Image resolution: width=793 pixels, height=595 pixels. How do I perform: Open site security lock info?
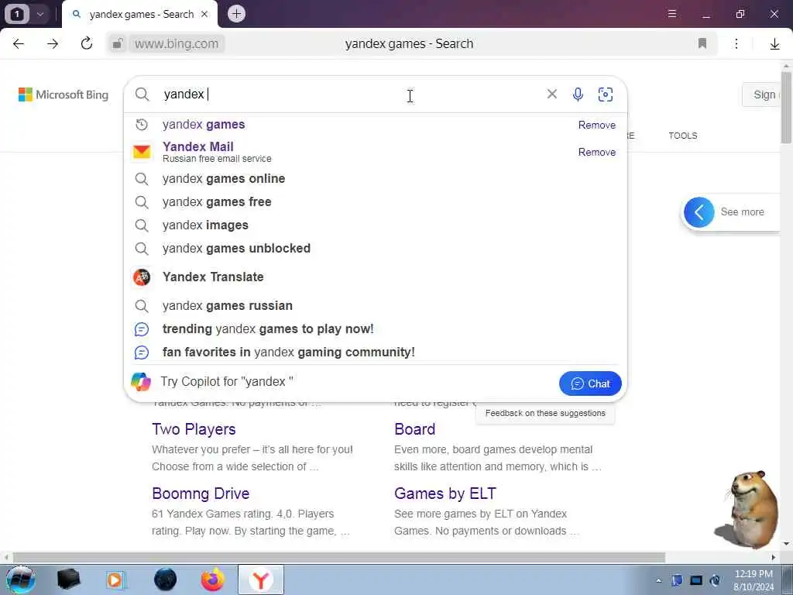click(118, 44)
